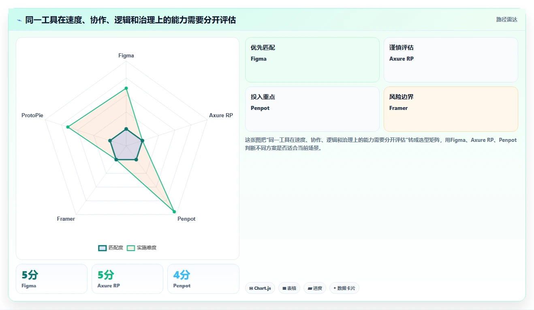534x310 pixels.
Task: Click the 进度 tag
Action: tap(315, 288)
